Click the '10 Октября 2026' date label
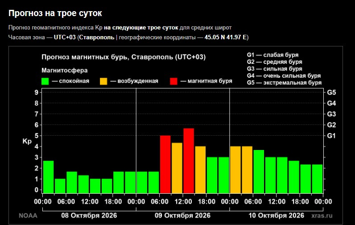Image resolution: width=355 pixels, height=225 pixels. coord(276,215)
